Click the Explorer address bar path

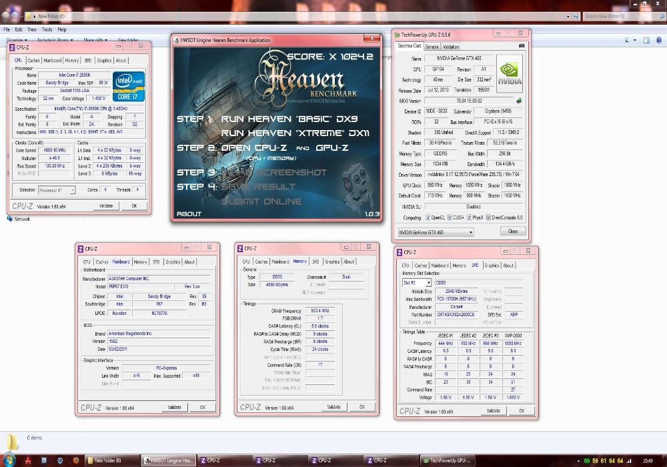(x=51, y=16)
